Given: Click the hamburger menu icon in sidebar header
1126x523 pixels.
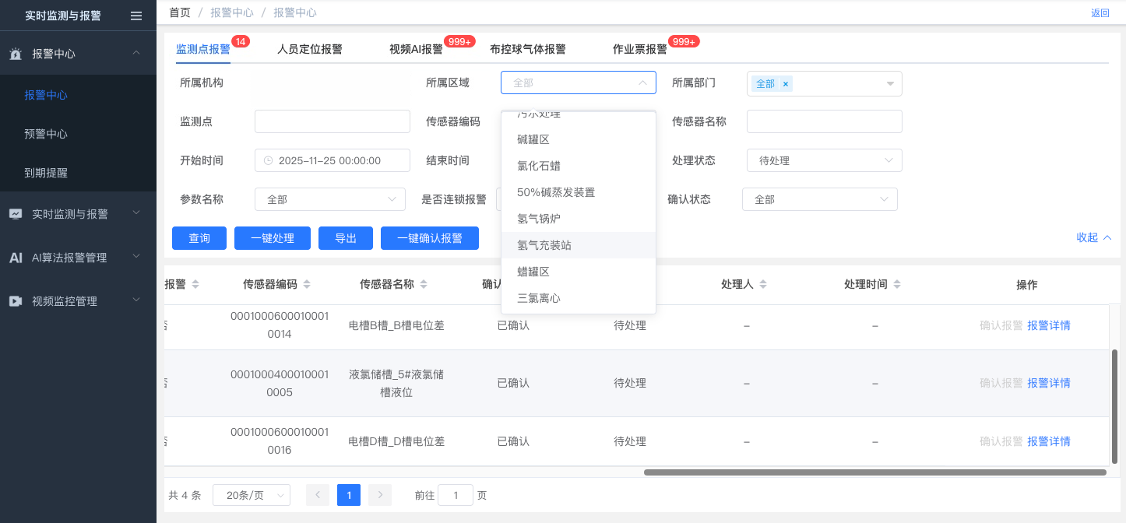Looking at the screenshot, I should click(136, 16).
